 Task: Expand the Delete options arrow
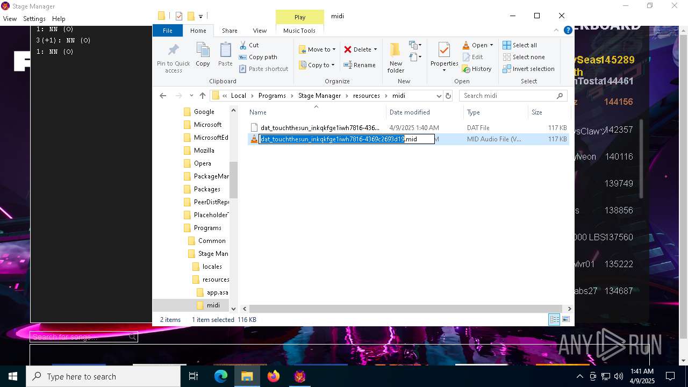point(375,49)
